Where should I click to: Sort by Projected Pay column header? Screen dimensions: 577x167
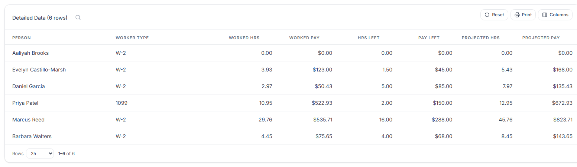541,38
